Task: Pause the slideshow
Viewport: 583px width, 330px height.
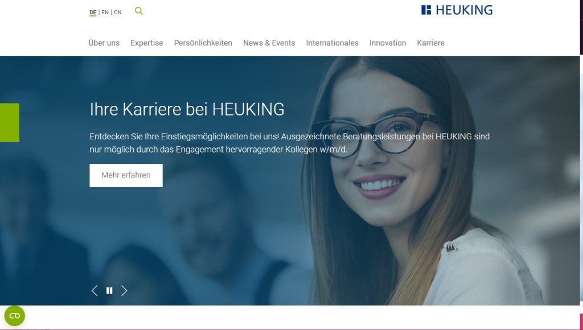Action: pos(109,291)
